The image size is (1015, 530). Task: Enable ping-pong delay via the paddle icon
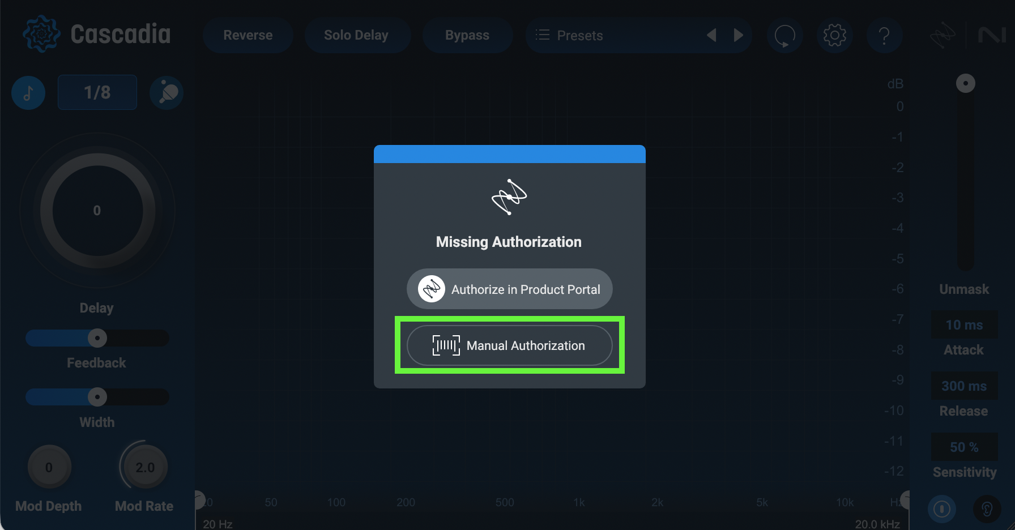(167, 93)
